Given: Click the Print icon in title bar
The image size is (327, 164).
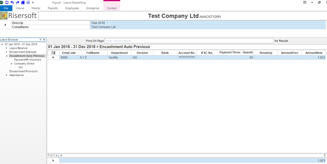Looking at the screenshot, I should pyautogui.click(x=28, y=3).
